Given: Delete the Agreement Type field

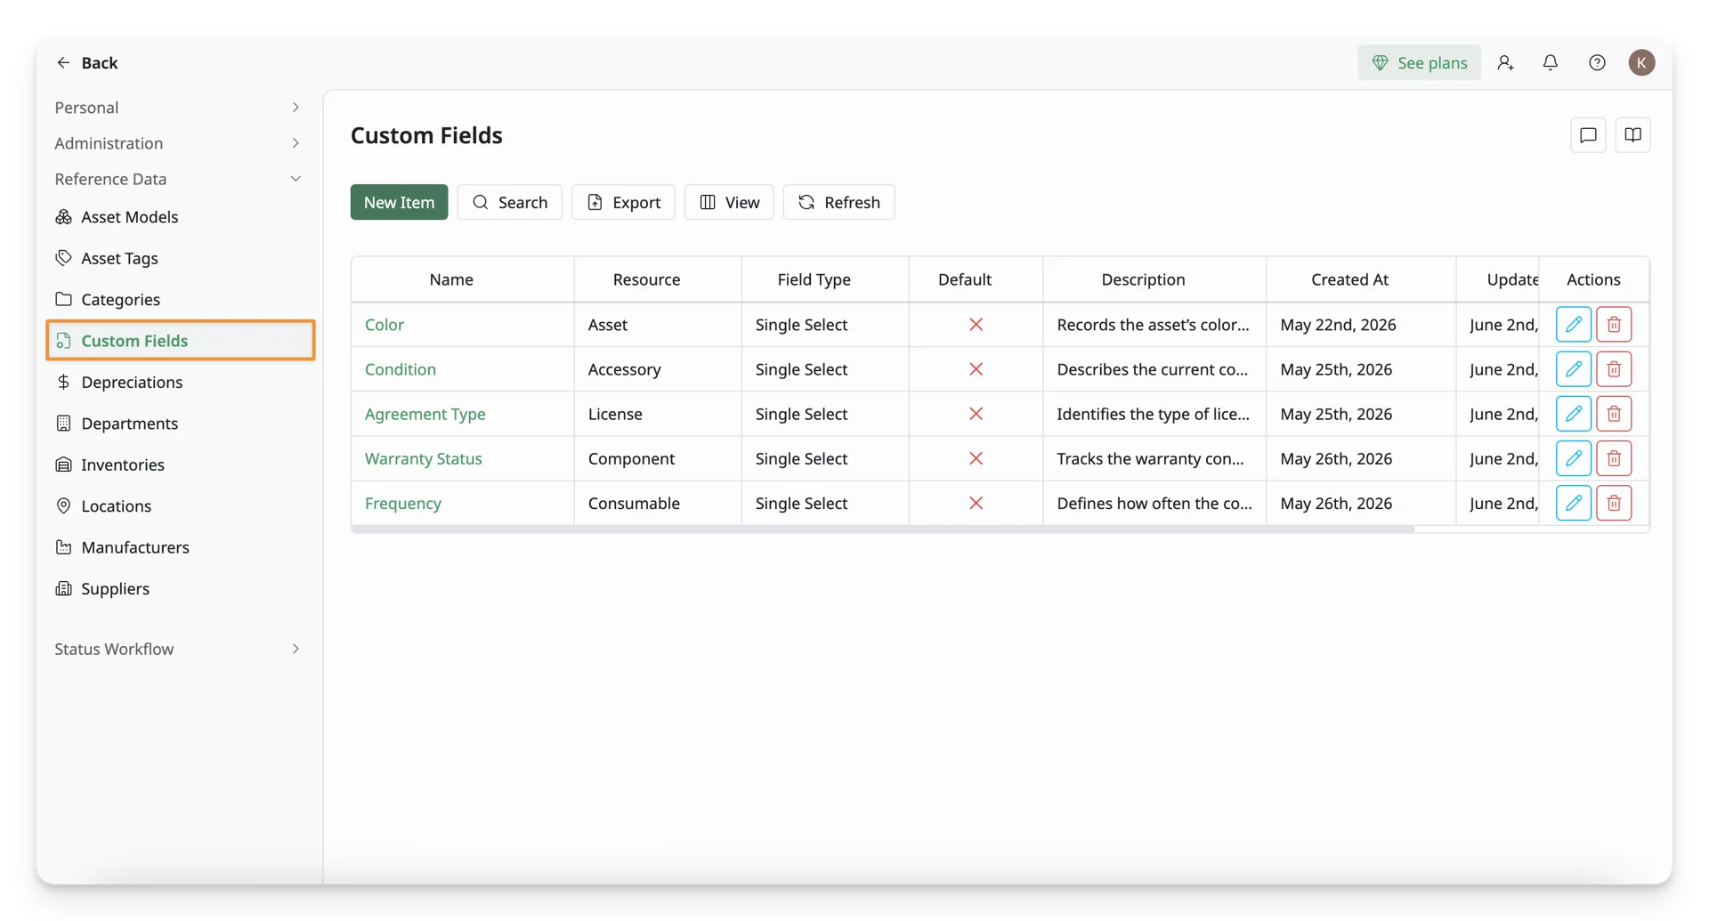Looking at the screenshot, I should click(1613, 414).
